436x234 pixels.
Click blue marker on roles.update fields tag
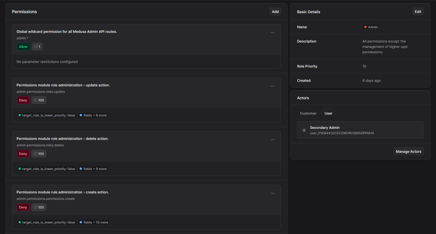coord(81,115)
